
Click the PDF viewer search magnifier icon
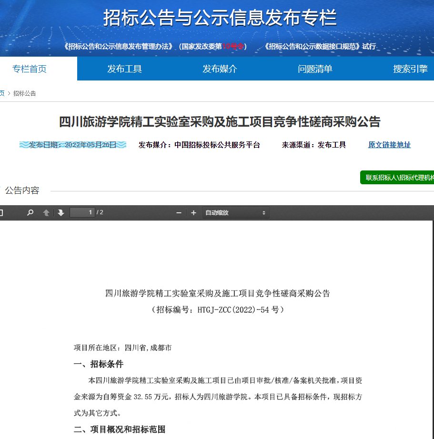click(x=30, y=213)
